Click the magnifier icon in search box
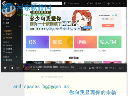Screen dimensions: 128x96 [60, 4]
